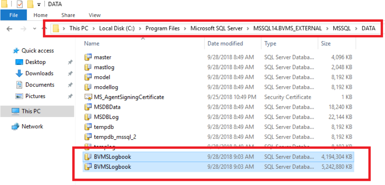Click the Back navigation arrow
The image size is (385, 185).
click(x=9, y=29)
